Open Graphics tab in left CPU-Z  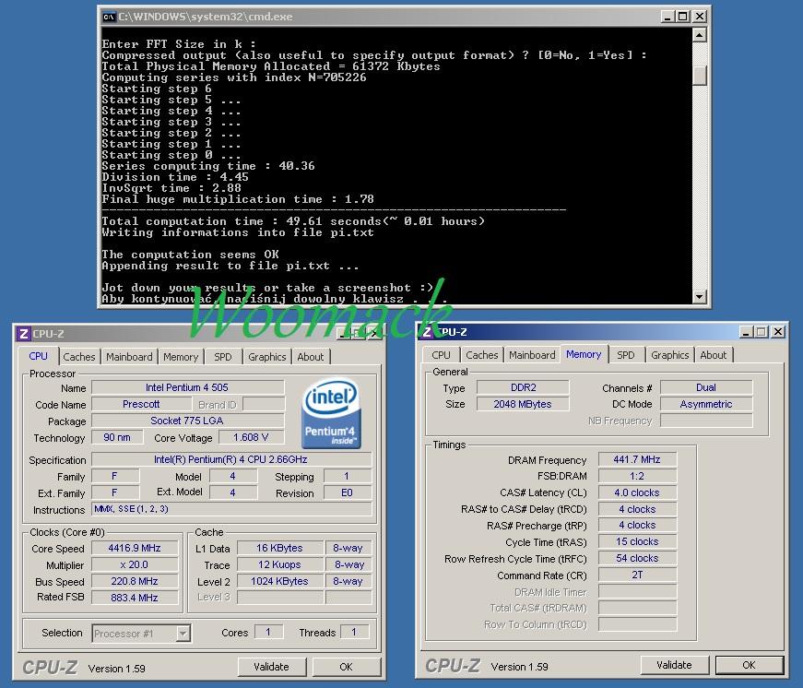[x=266, y=357]
